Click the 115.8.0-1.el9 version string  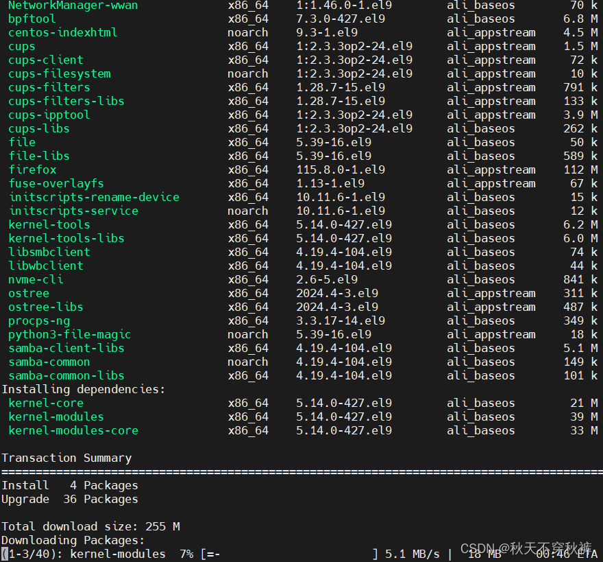[336, 169]
